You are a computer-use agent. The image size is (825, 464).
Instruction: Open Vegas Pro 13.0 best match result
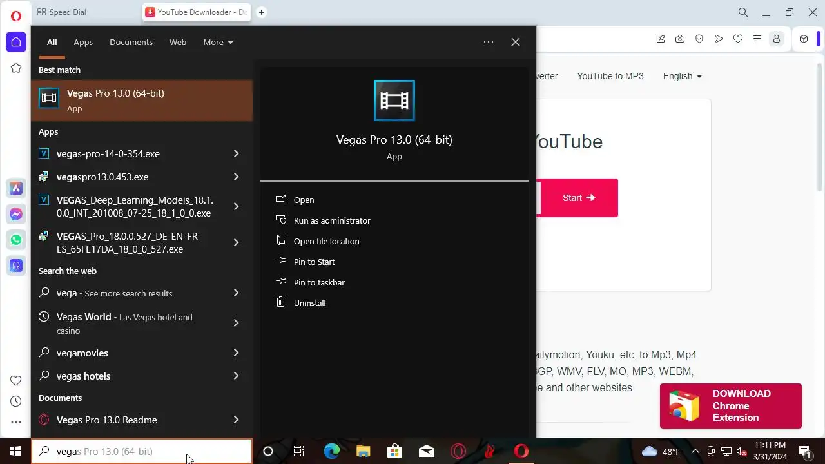pyautogui.click(x=142, y=101)
